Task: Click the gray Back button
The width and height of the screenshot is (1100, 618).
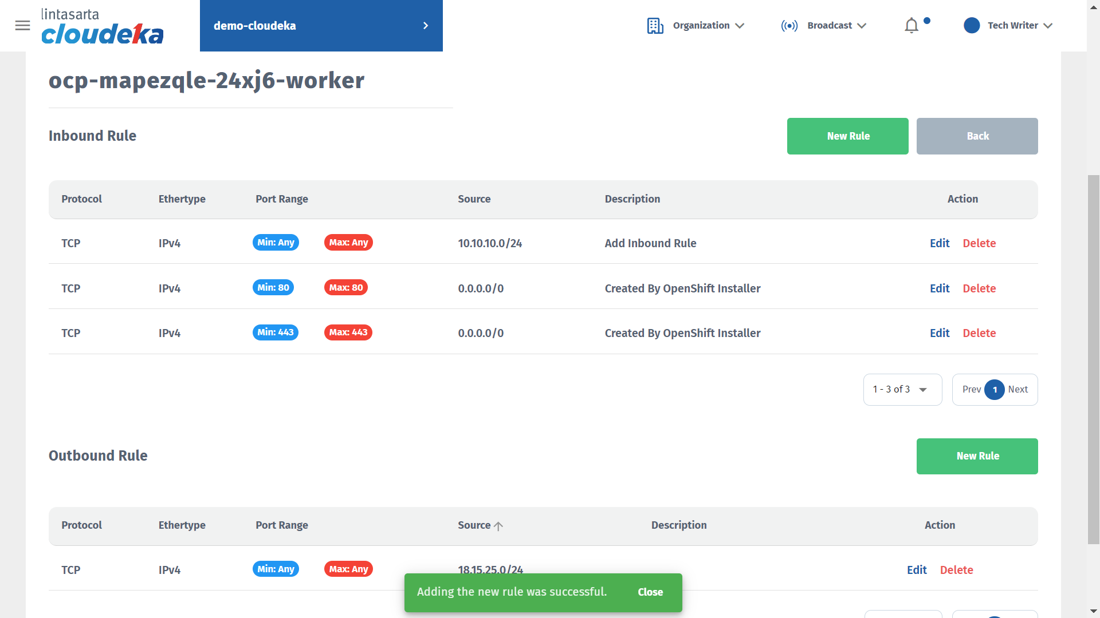Action: pos(977,136)
